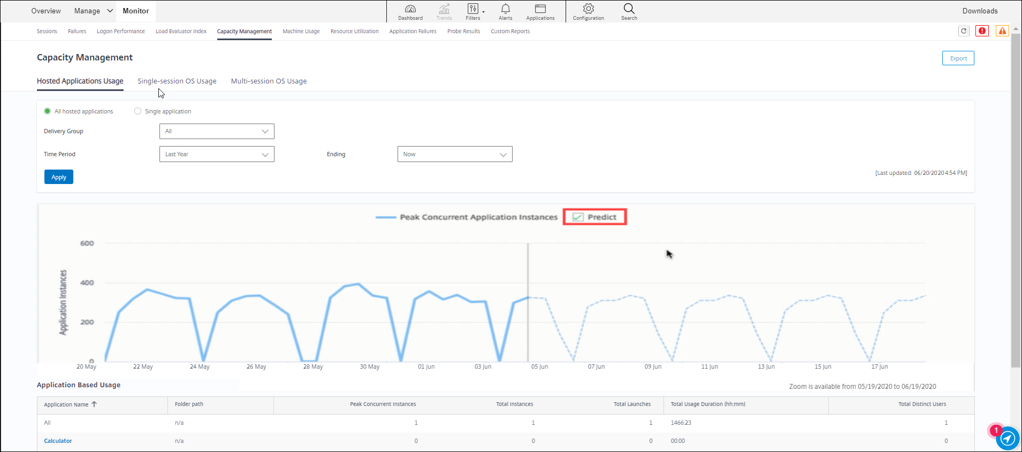Viewport: 1022px width, 452px height.
Task: Click the Peak Concurrent Application Instances legend
Action: (467, 217)
